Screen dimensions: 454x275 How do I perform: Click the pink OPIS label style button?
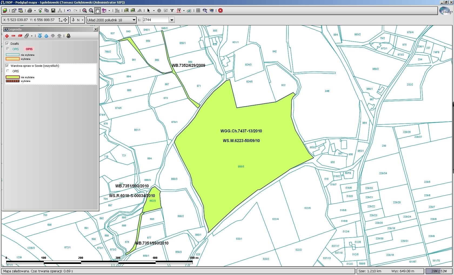29,49
